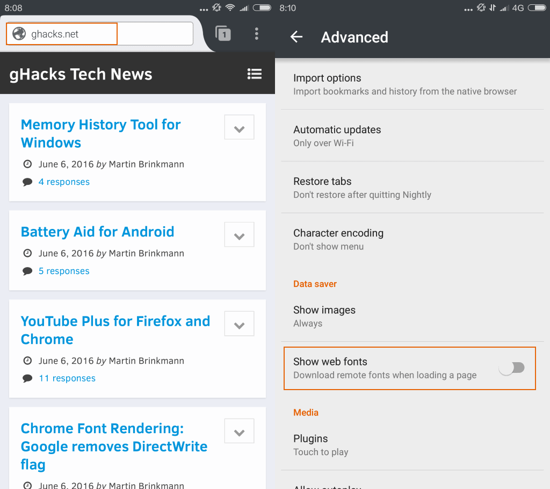
Task: Click the Advanced screen title
Action: (x=354, y=37)
